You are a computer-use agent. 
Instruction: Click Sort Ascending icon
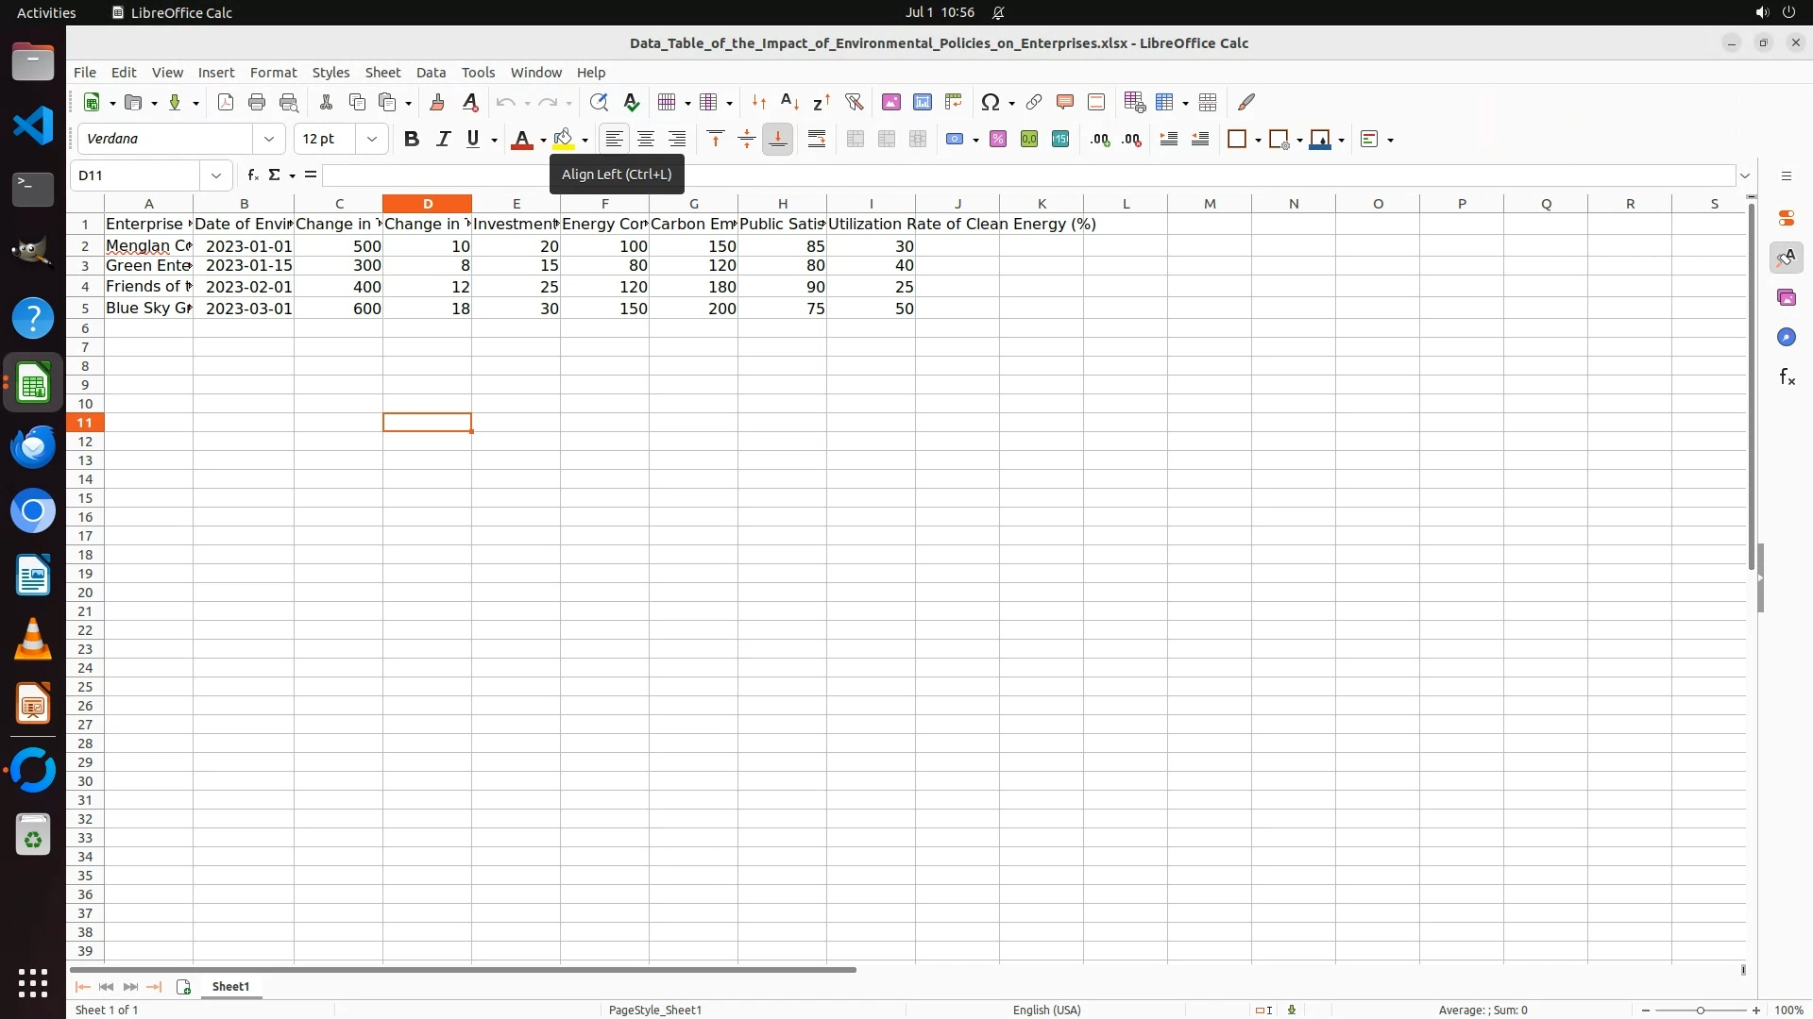tap(790, 103)
